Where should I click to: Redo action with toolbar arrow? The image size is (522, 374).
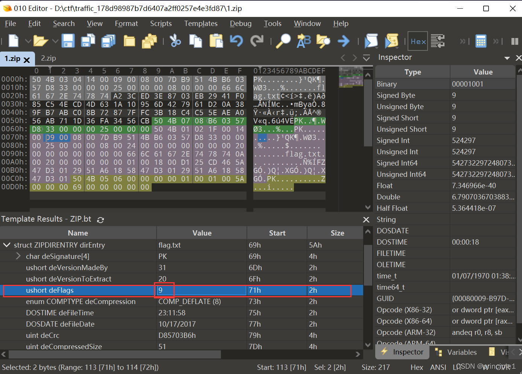(x=257, y=41)
